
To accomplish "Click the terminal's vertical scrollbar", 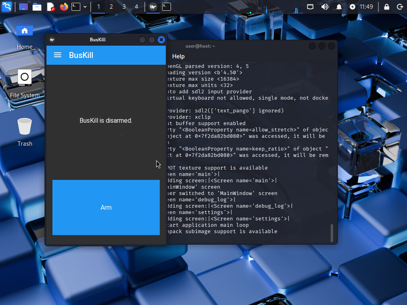I will (x=332, y=233).
